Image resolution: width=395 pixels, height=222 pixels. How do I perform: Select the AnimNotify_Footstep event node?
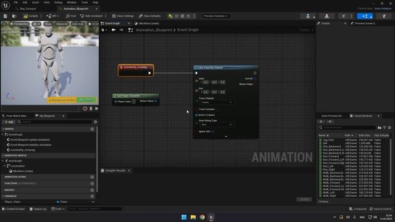pyautogui.click(x=136, y=70)
